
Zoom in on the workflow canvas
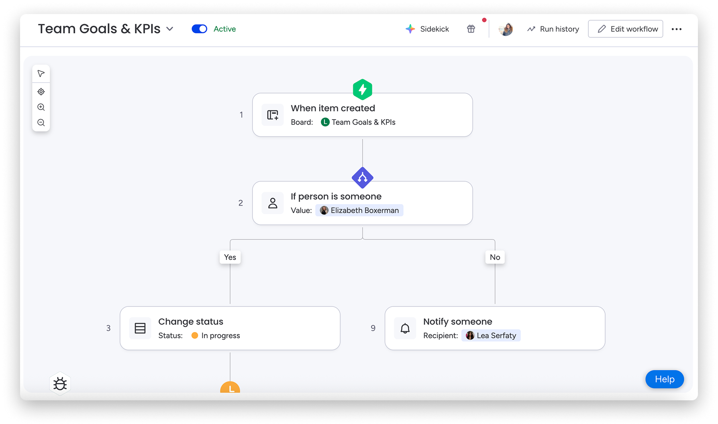pyautogui.click(x=41, y=107)
